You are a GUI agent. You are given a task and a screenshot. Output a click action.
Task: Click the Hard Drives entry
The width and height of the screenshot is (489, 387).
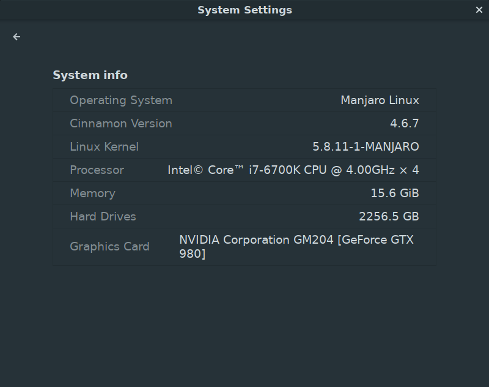click(244, 216)
